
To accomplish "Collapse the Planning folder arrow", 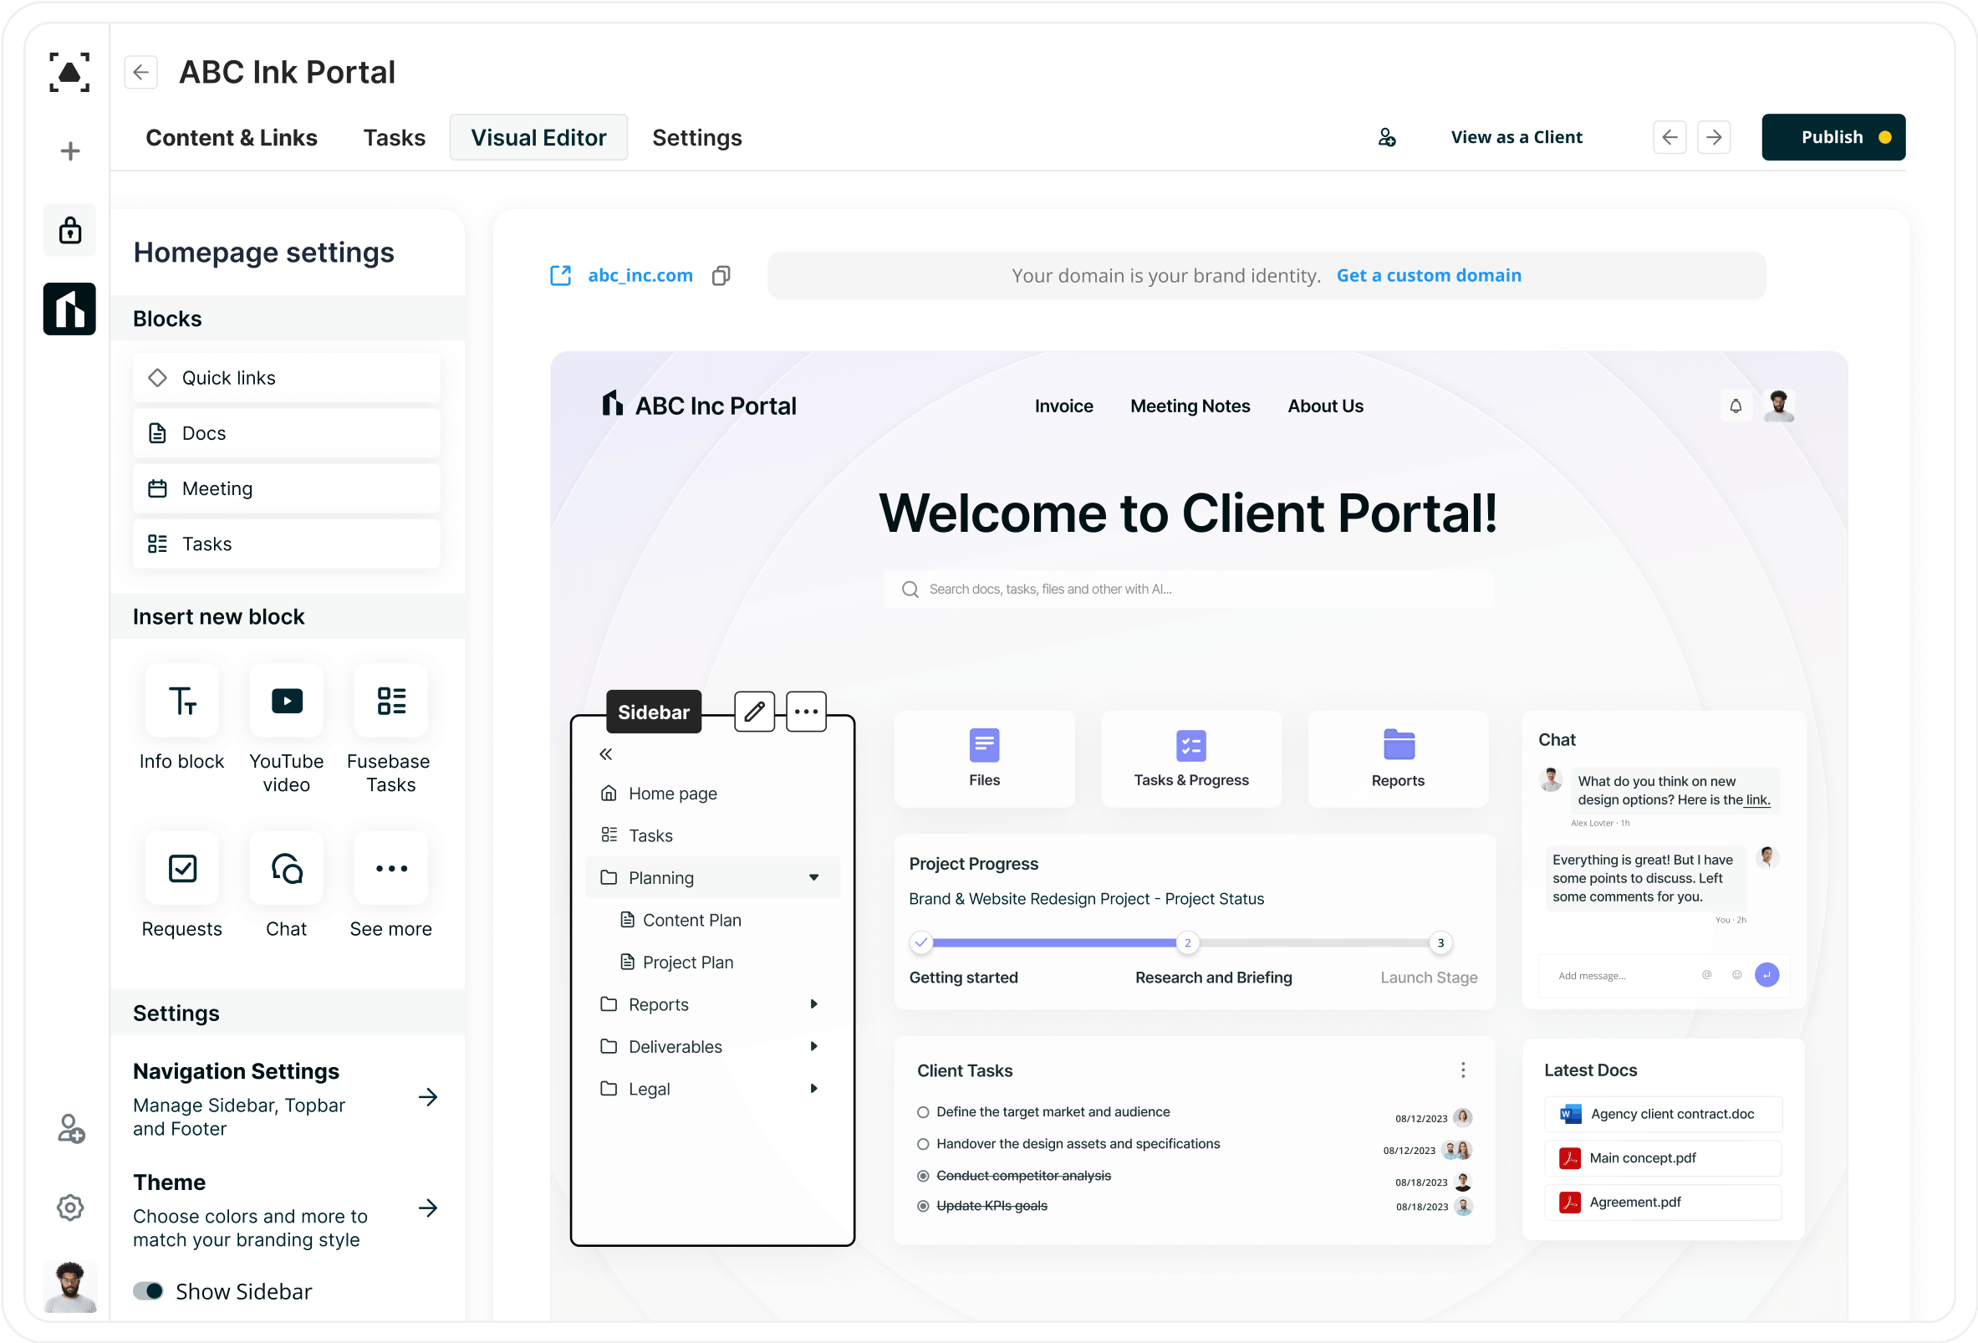I will pyautogui.click(x=813, y=878).
